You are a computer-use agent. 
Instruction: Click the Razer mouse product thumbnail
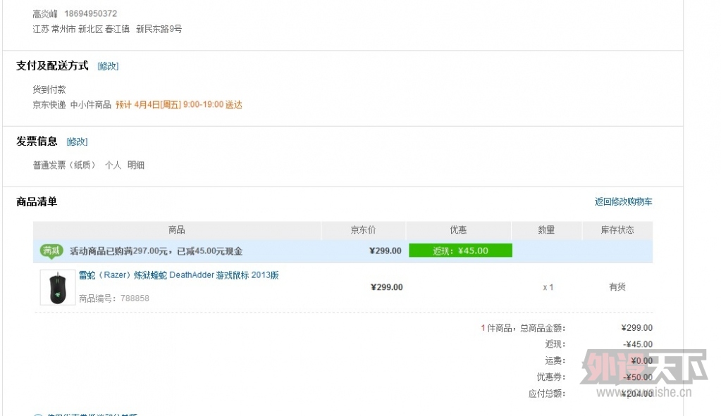pos(58,287)
